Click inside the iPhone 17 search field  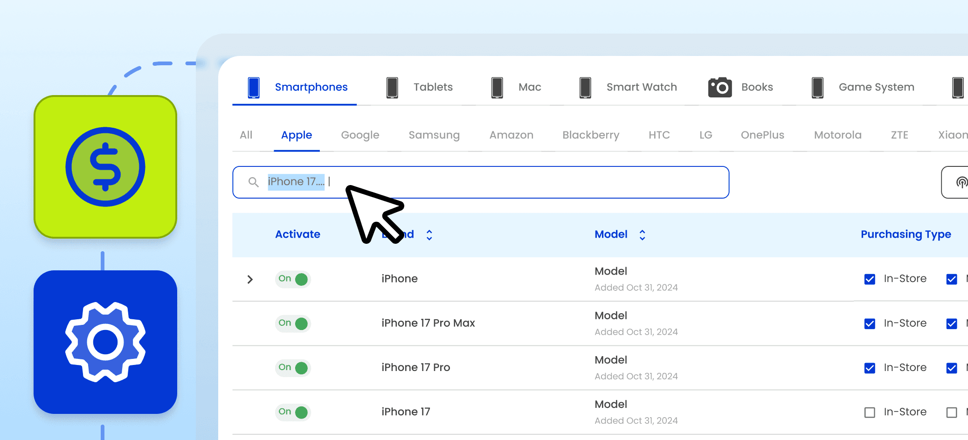coord(481,182)
